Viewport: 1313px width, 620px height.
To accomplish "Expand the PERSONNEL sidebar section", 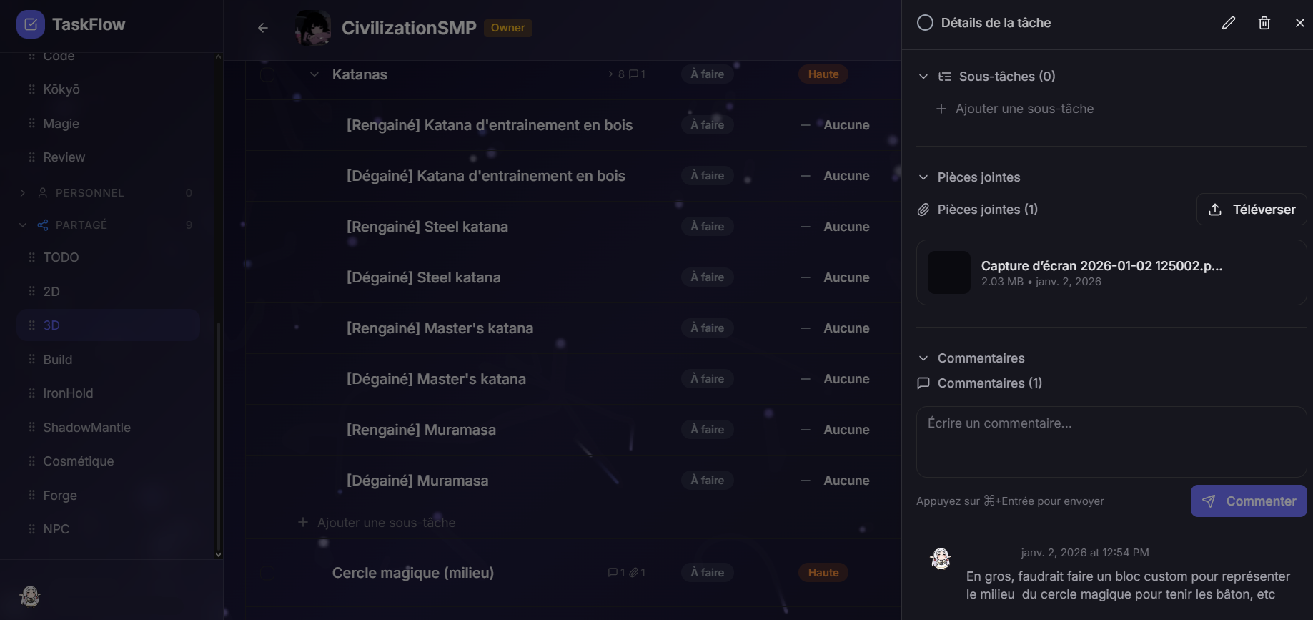I will pos(23,193).
